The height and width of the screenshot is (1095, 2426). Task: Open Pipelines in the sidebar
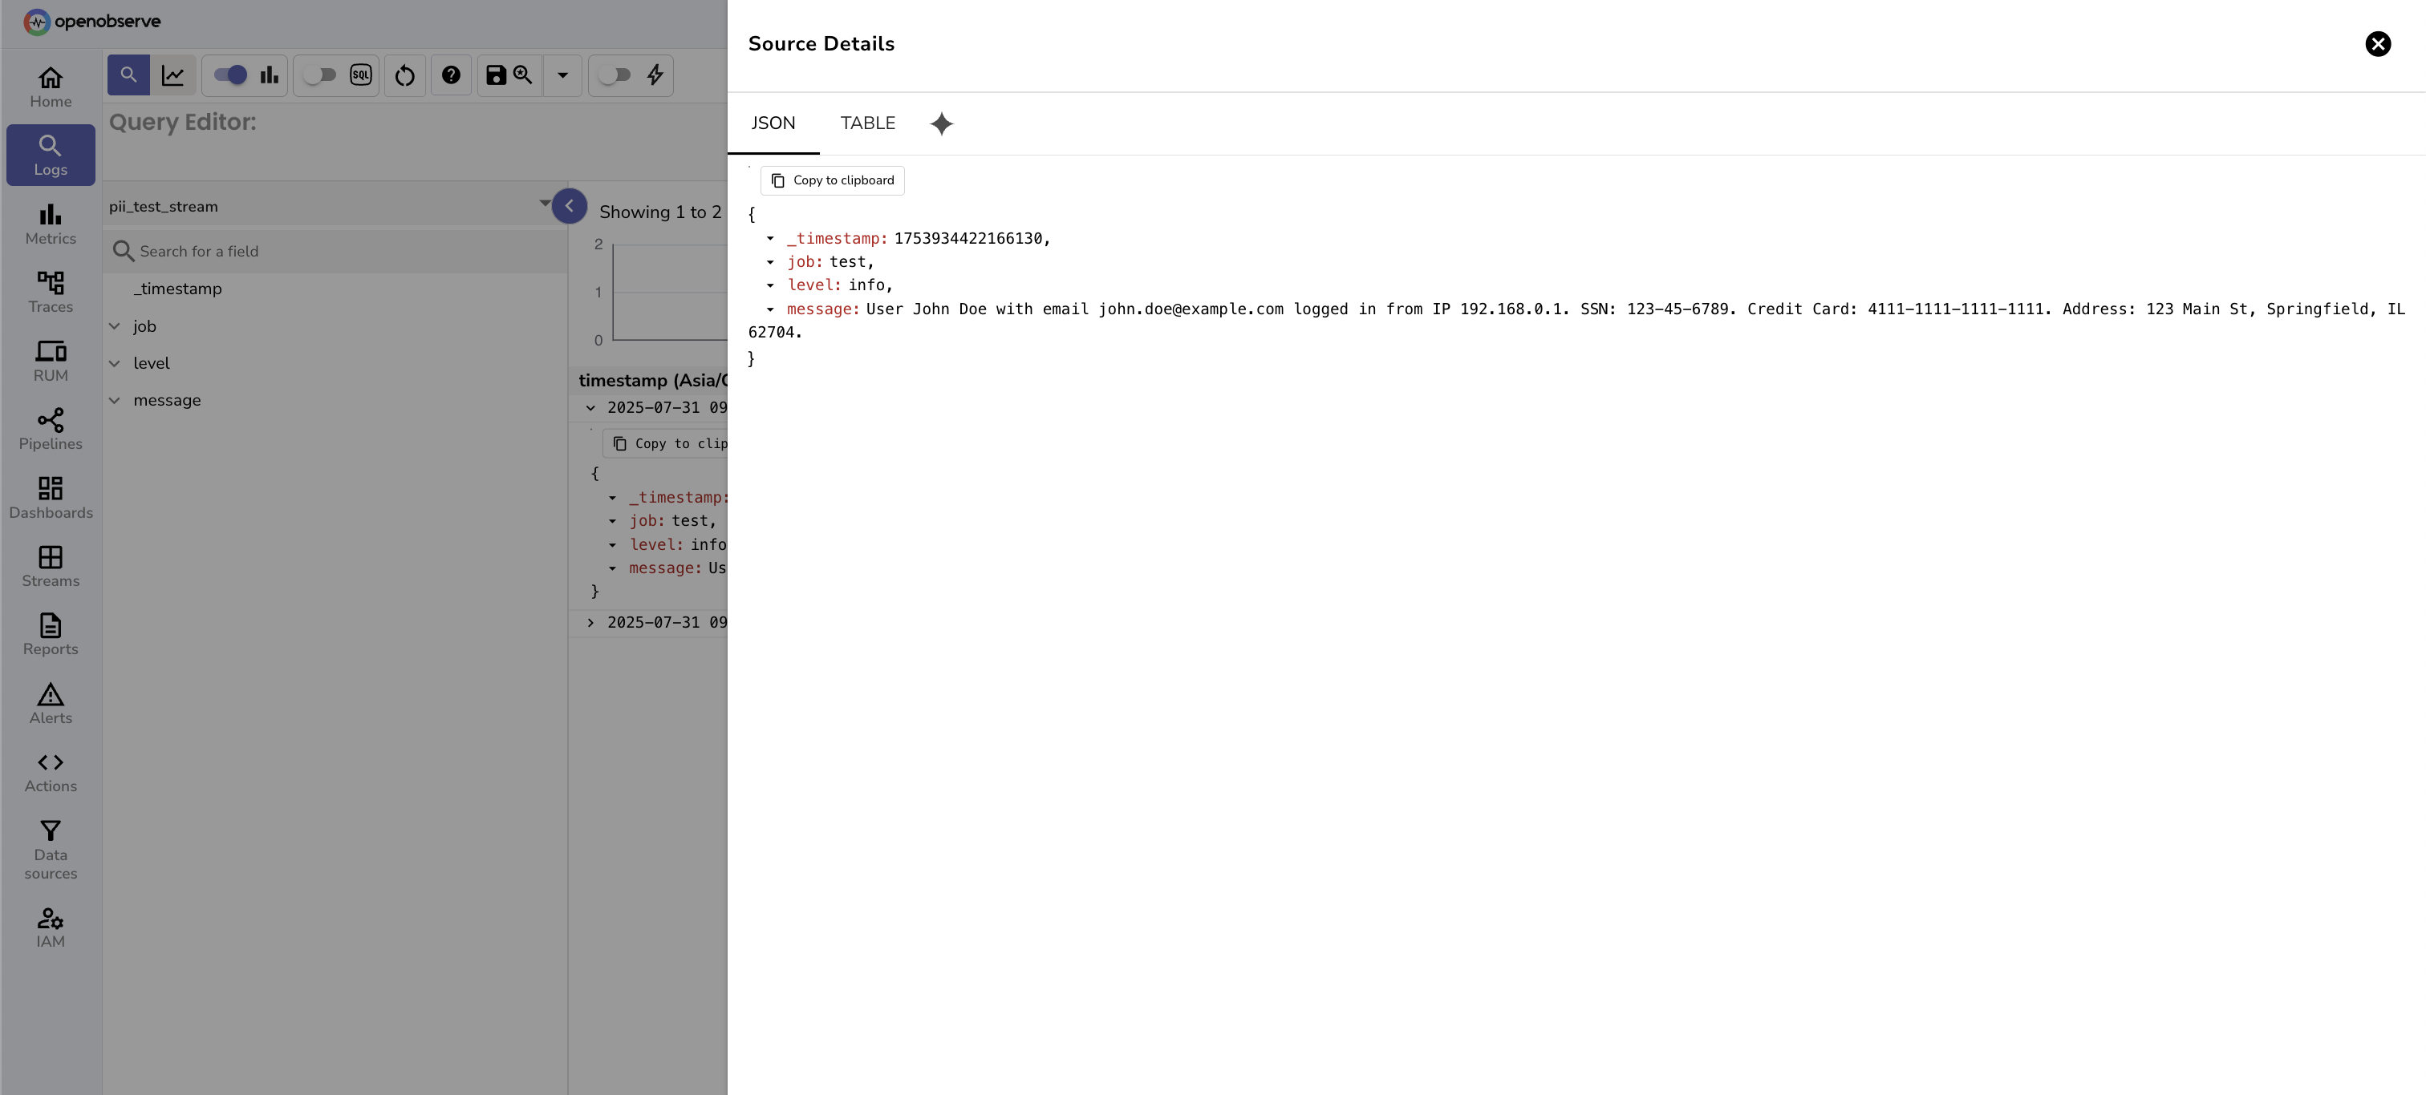click(51, 429)
